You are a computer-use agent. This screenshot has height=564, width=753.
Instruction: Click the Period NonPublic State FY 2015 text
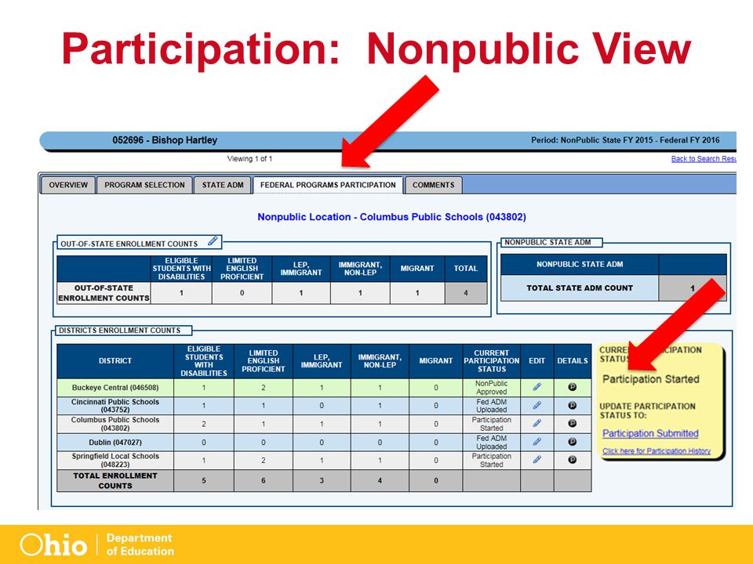click(x=625, y=140)
